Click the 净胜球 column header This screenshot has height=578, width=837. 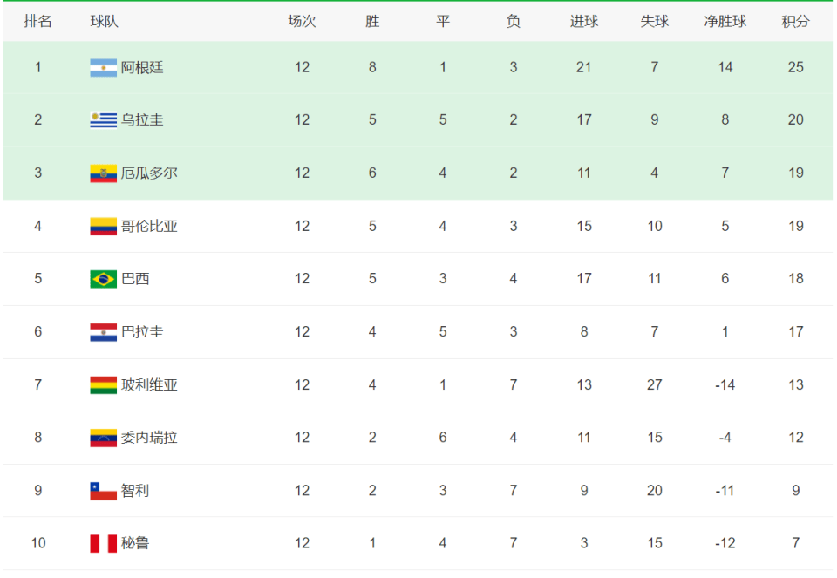click(x=725, y=21)
